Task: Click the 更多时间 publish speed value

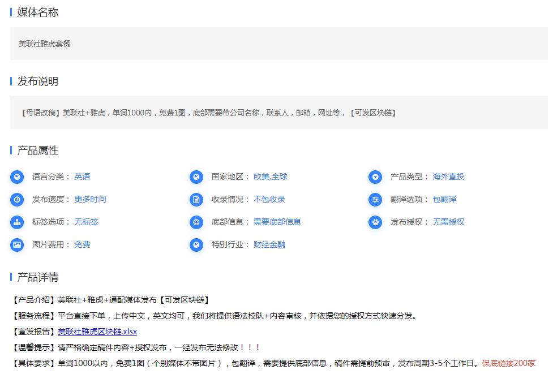Action: (x=91, y=199)
